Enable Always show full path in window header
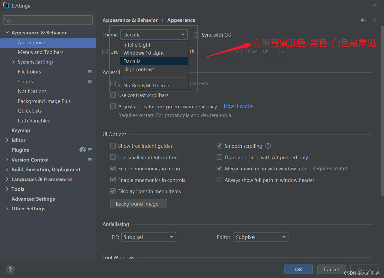 point(219,180)
